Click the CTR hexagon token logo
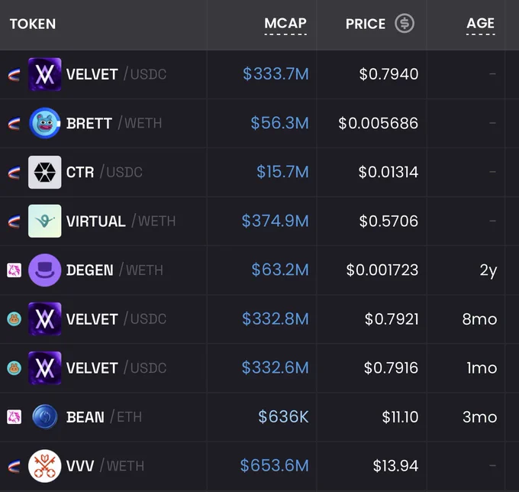This screenshot has height=492, width=519. 45,172
